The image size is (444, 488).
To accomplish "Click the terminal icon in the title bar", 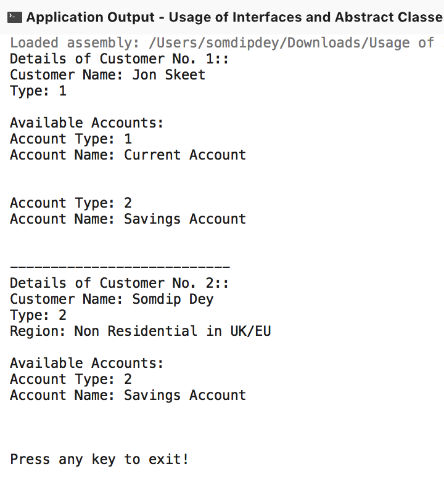I will point(15,17).
